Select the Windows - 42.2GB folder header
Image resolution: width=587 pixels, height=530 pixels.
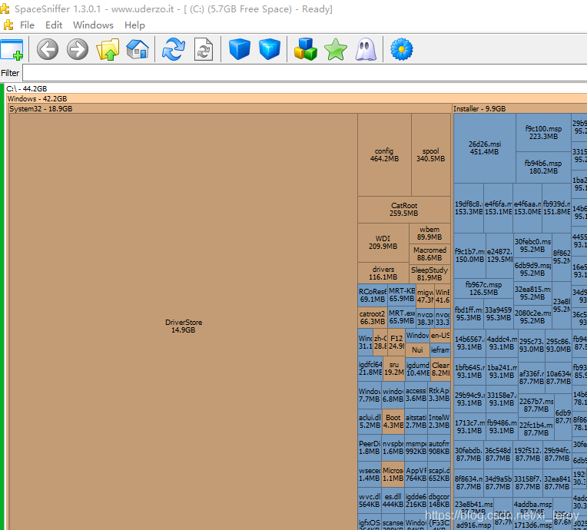[x=297, y=99]
